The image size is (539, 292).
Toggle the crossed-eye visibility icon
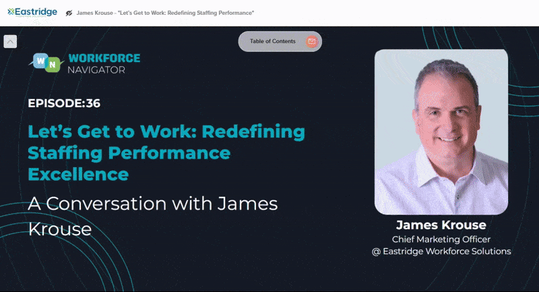(x=69, y=13)
